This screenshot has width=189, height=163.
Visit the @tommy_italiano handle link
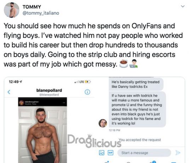pos(41,13)
